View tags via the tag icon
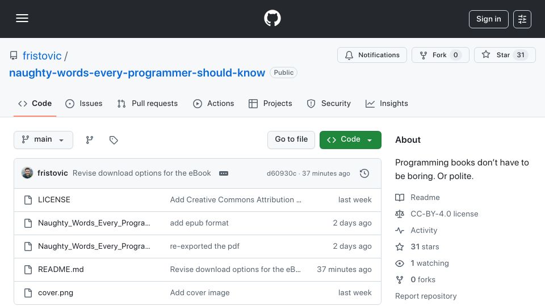This screenshot has width=545, height=306. tap(114, 140)
